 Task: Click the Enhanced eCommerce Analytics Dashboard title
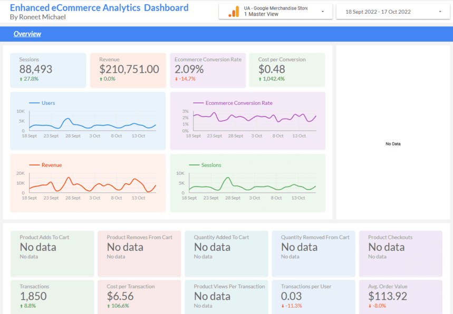tap(99, 8)
